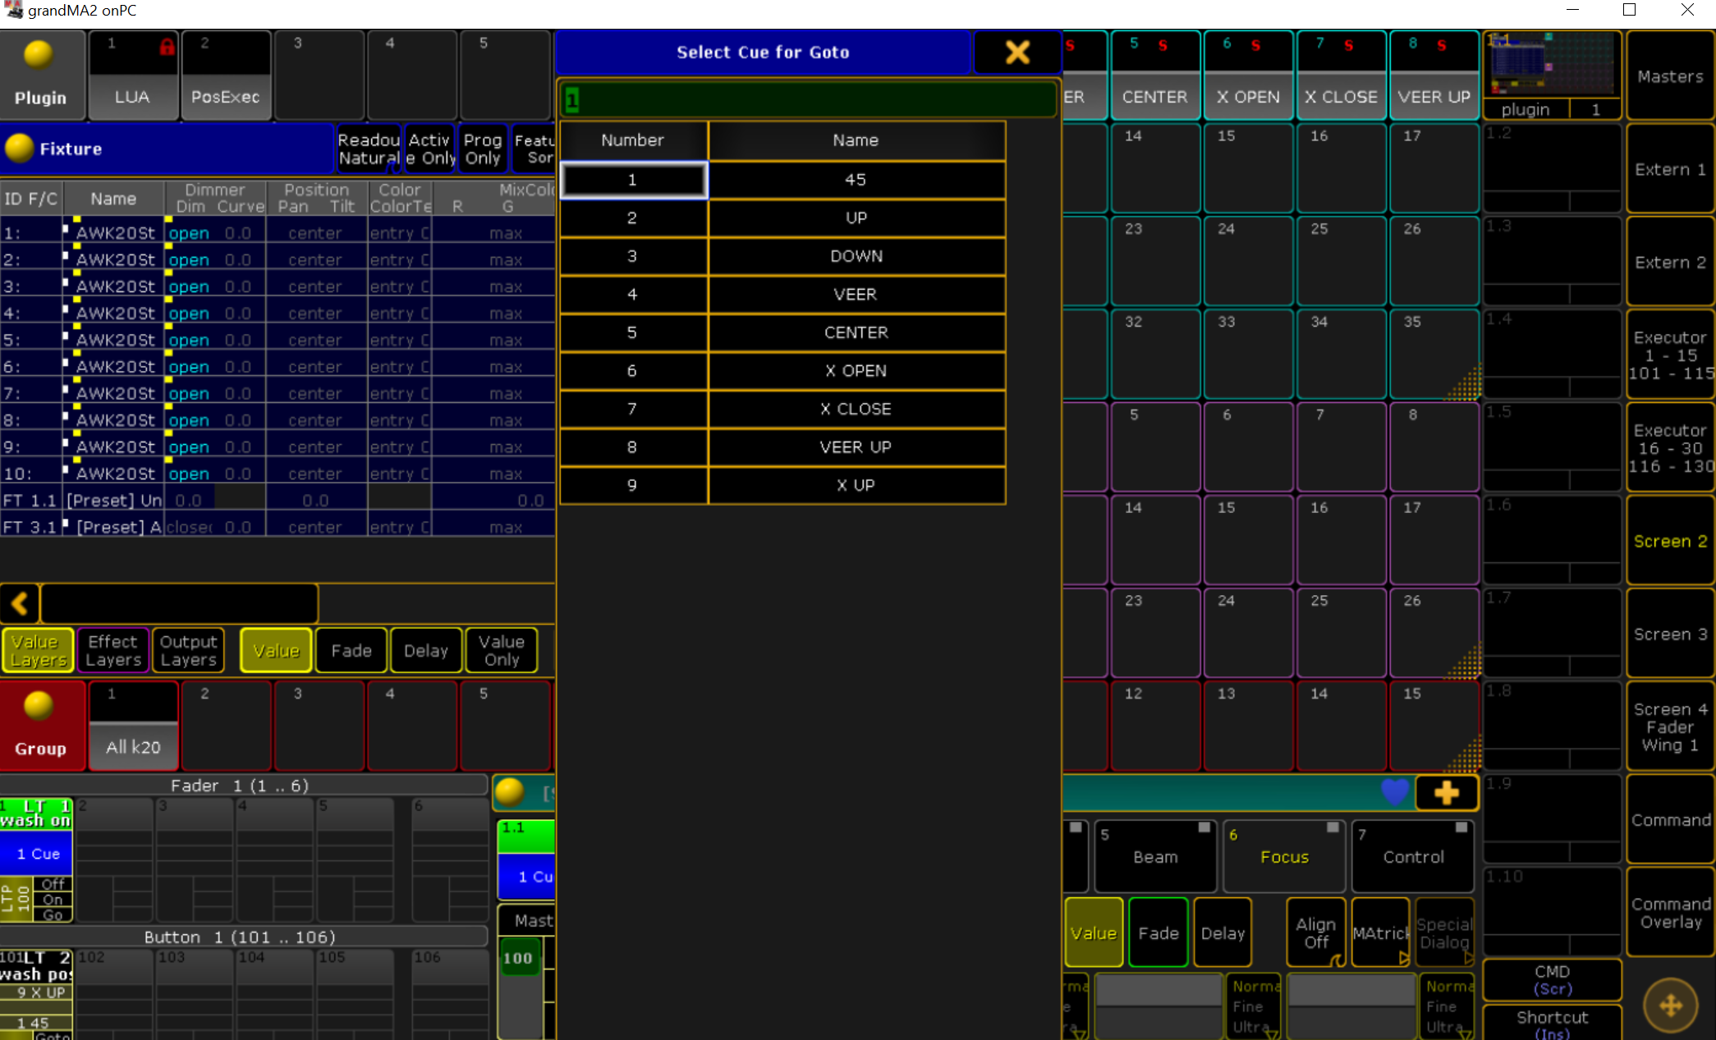Toggle Value Layers button

38,650
